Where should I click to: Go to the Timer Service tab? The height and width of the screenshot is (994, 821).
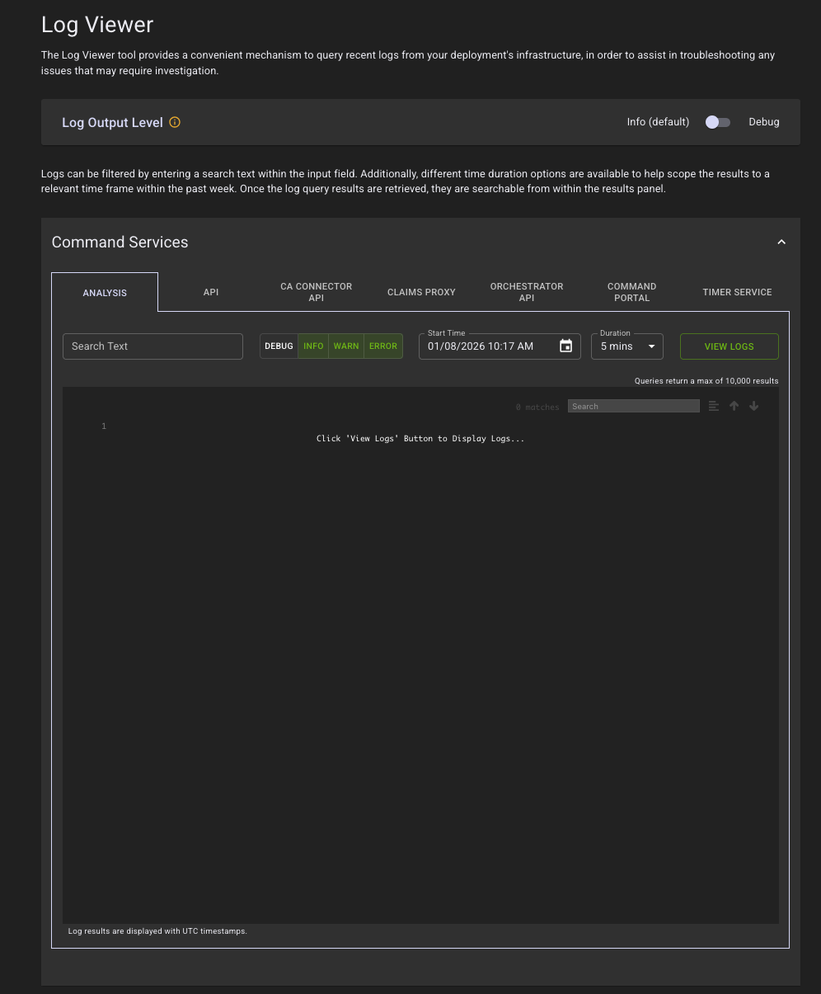(x=737, y=292)
